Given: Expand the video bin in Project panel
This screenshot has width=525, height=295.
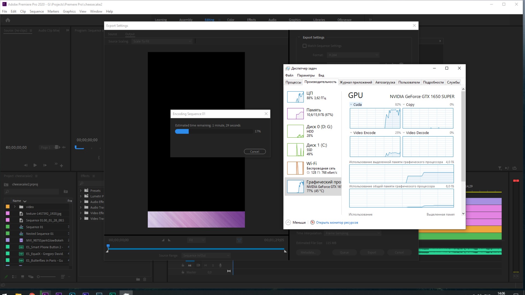Looking at the screenshot, I should coord(15,207).
